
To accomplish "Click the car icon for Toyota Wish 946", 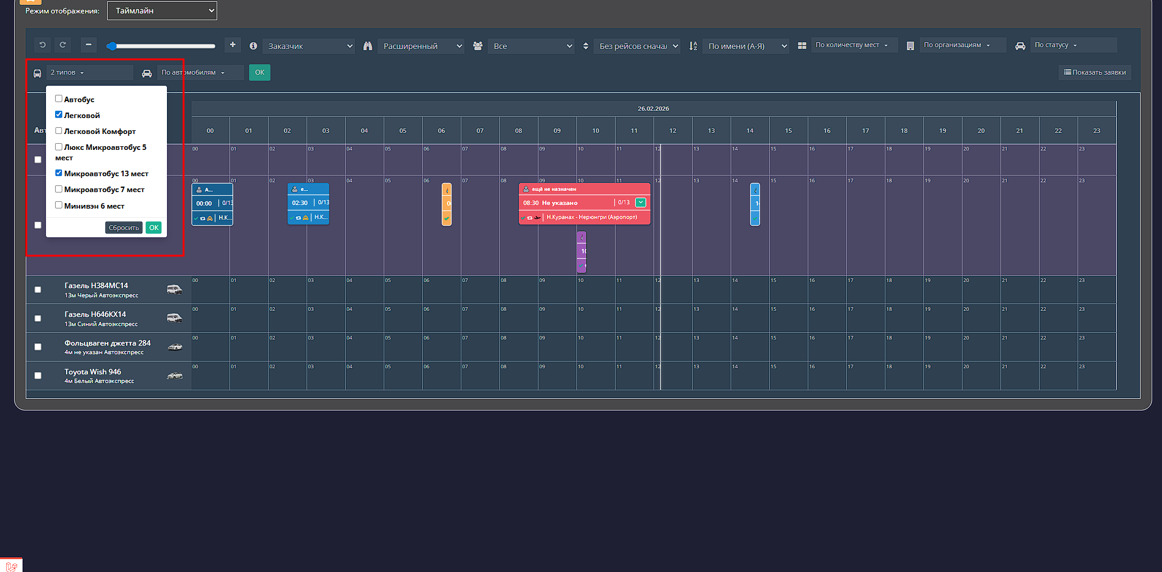I will 174,376.
